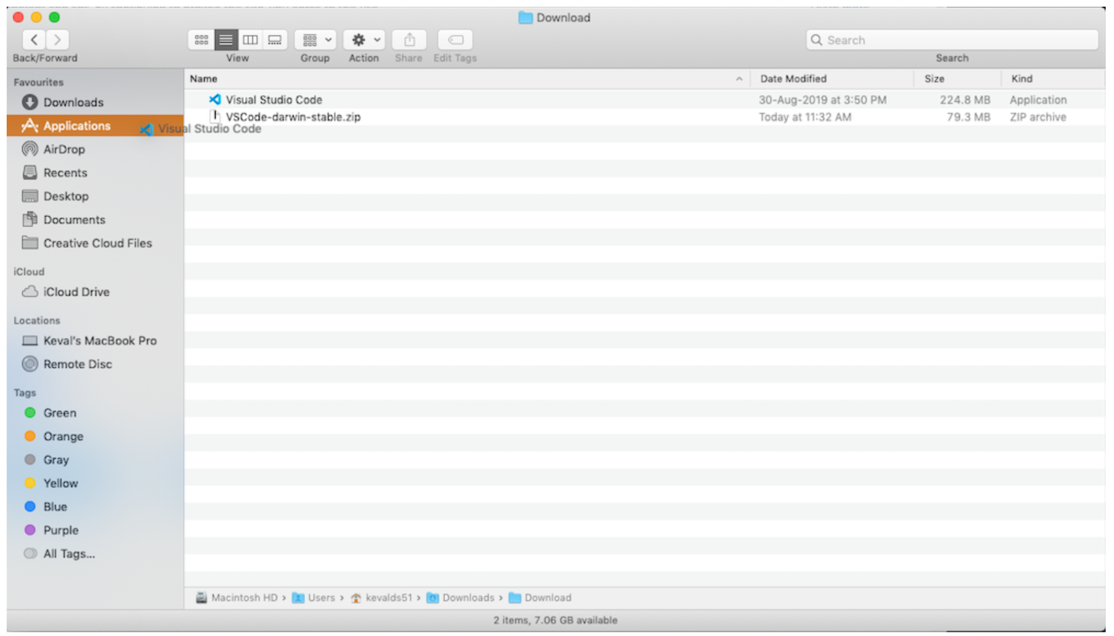
Task: Open iCloud Drive in sidebar
Action: point(95,292)
